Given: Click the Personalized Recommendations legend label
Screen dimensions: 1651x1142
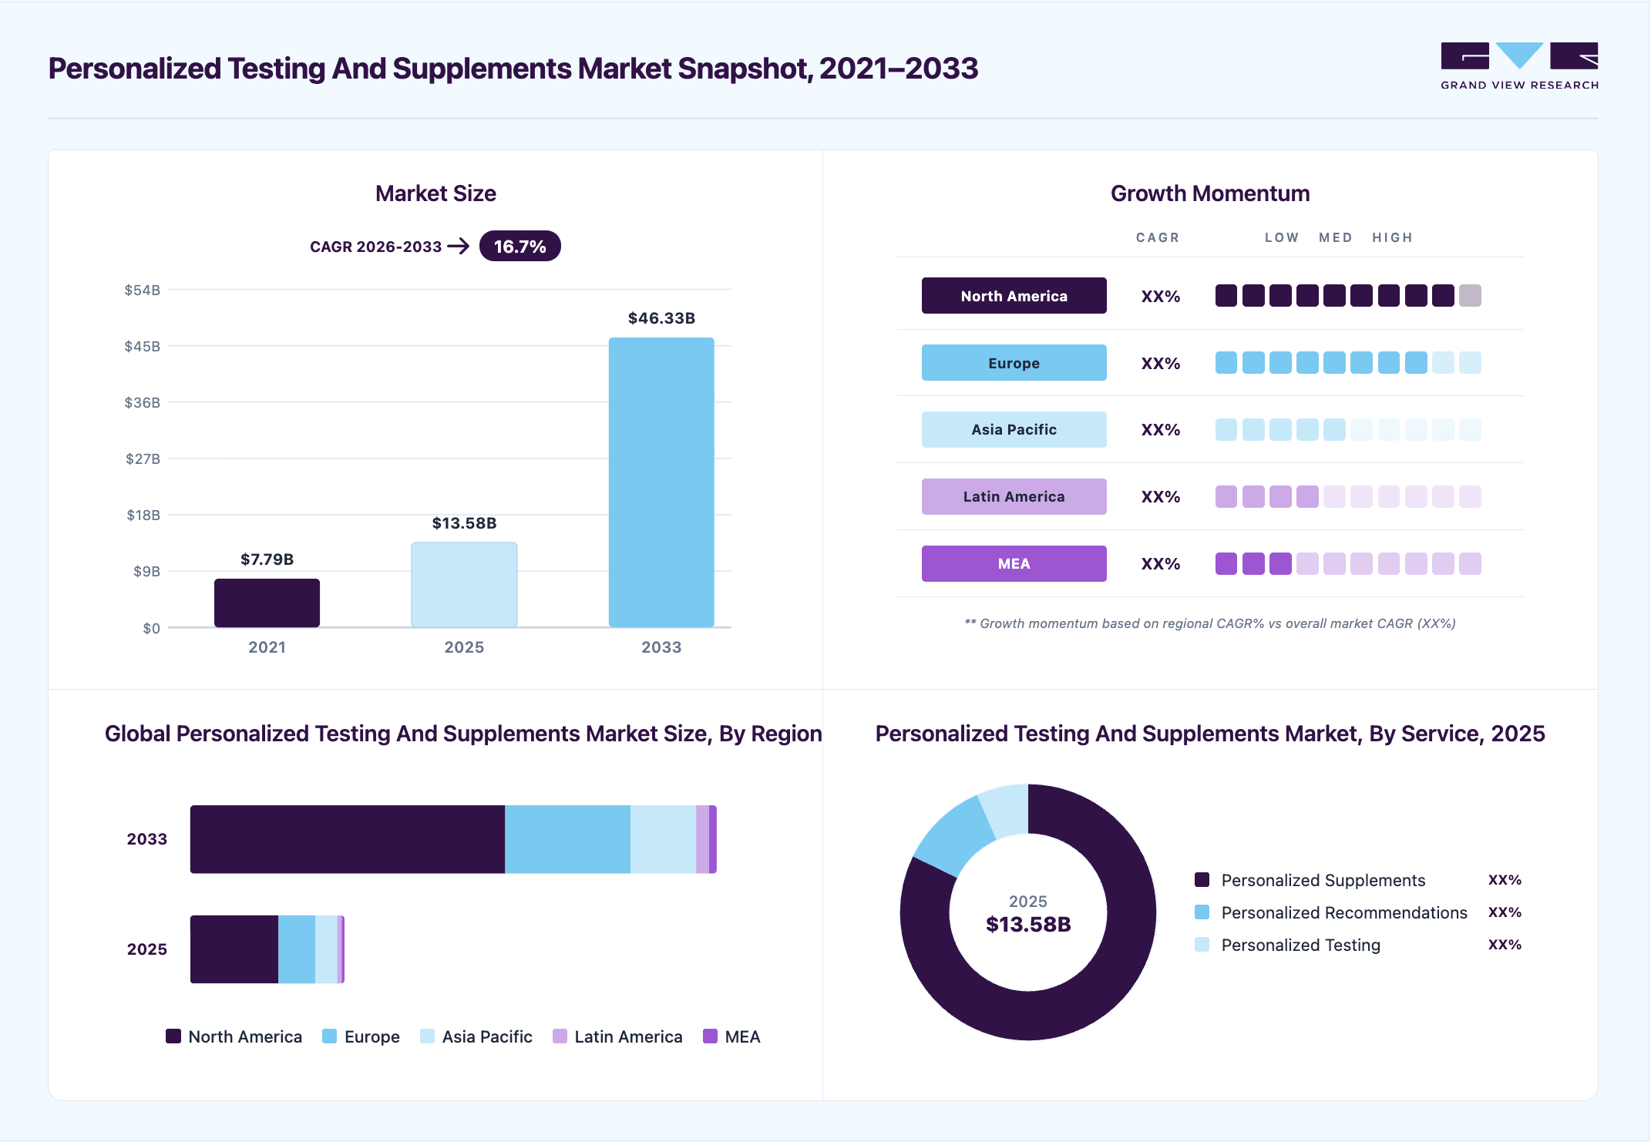Looking at the screenshot, I should coord(1344,912).
